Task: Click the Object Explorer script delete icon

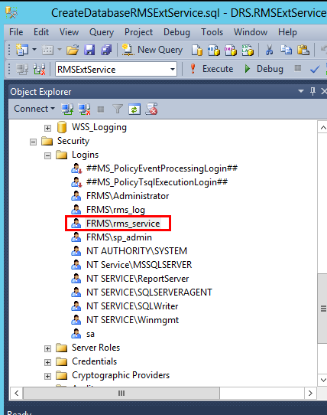Action: (151, 109)
